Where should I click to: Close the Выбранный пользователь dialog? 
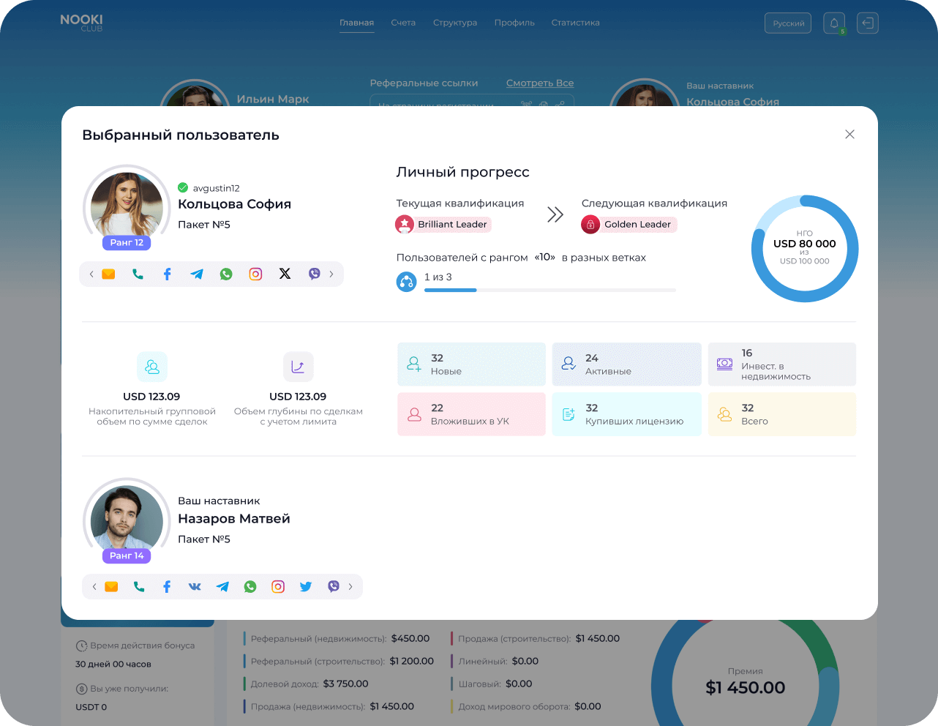point(849,134)
